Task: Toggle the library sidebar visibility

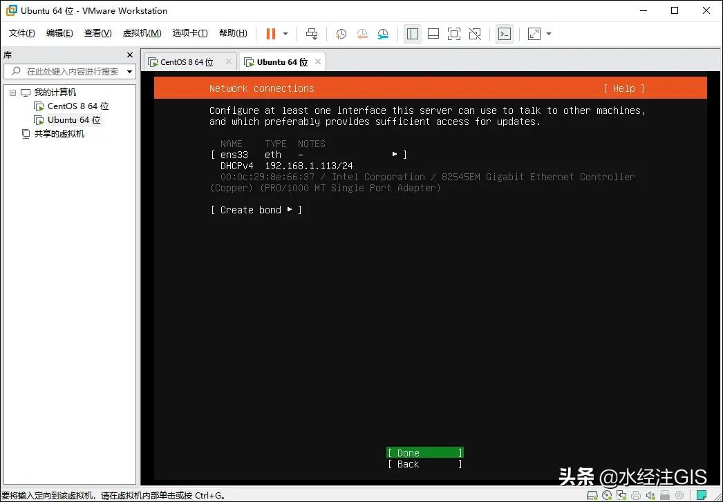Action: pyautogui.click(x=413, y=33)
